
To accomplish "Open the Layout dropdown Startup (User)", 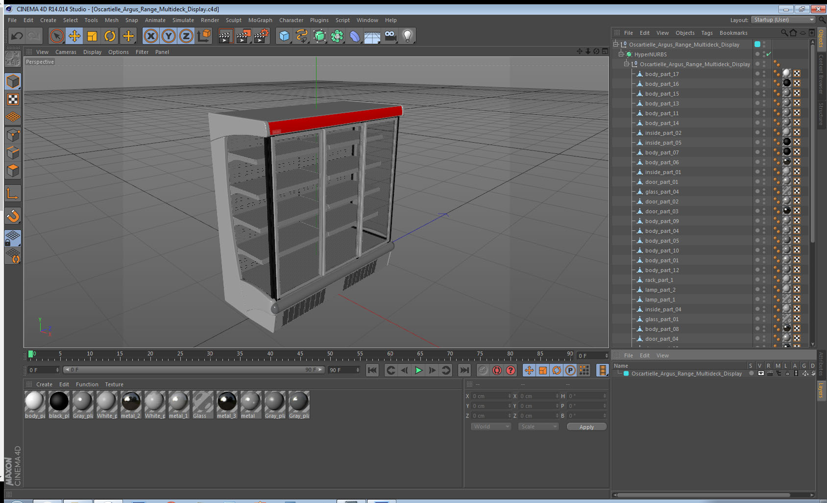I will (x=784, y=20).
